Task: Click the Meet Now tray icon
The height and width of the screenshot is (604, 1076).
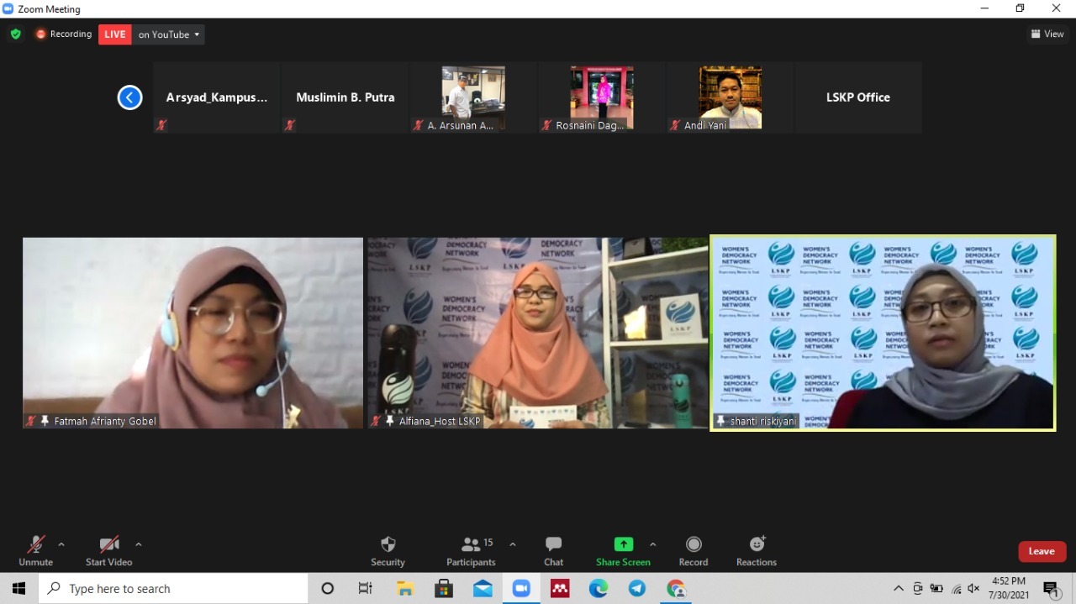Action: (x=918, y=589)
